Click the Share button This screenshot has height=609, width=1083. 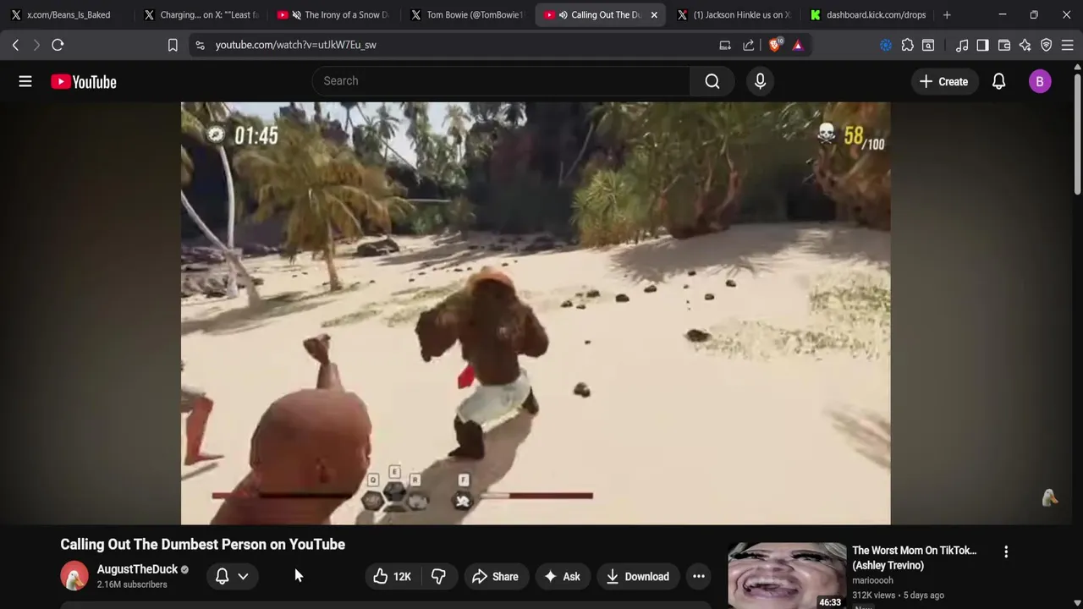495,577
